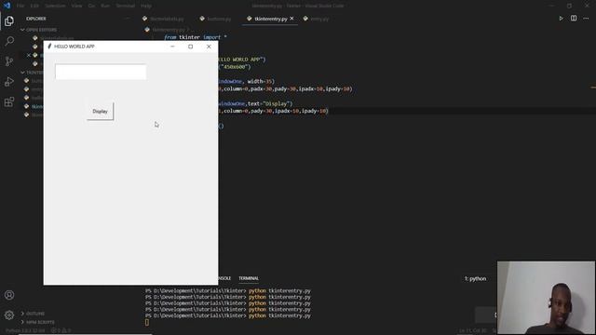Click the VS Code logo icon
The image size is (596, 335).
7,6
